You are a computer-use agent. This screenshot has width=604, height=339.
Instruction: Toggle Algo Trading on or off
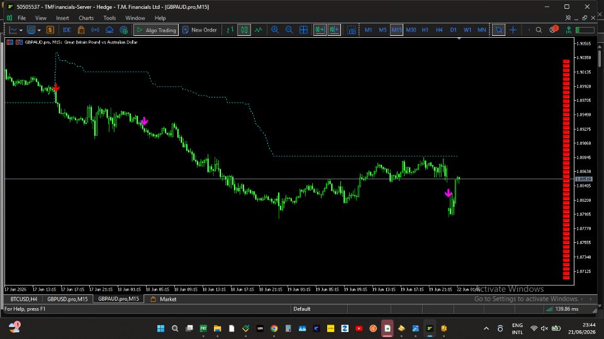[x=156, y=30]
